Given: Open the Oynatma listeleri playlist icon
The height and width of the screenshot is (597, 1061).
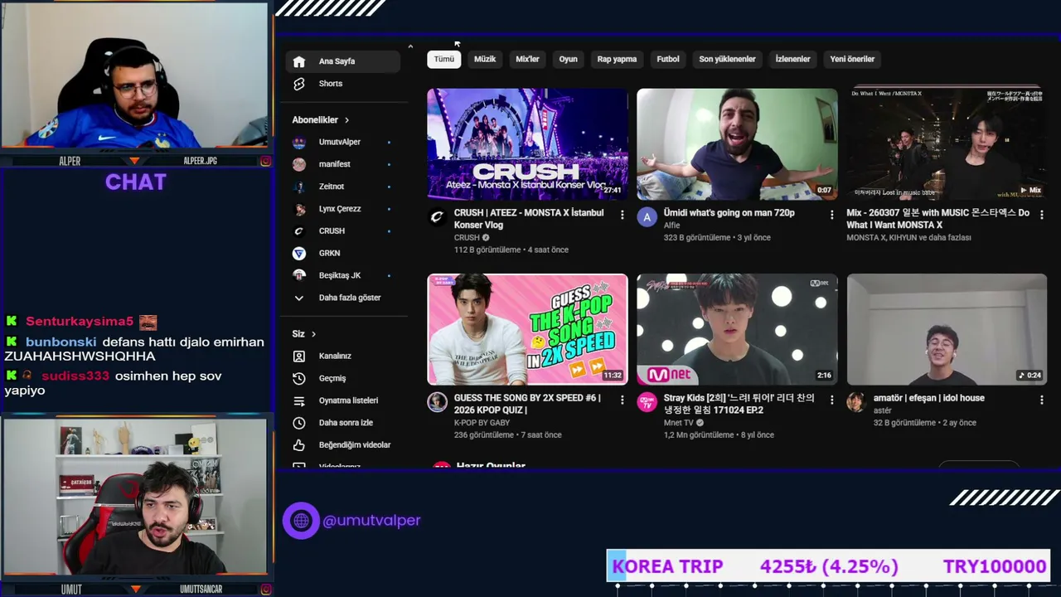Looking at the screenshot, I should (x=299, y=400).
